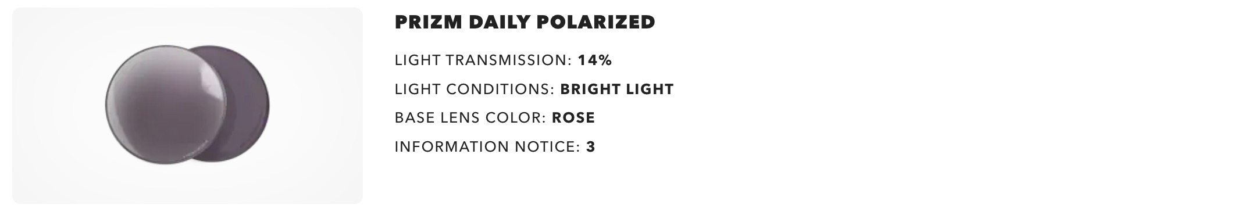The image size is (1241, 215).
Task: Click the Information Notice label
Action: [x=487, y=146]
